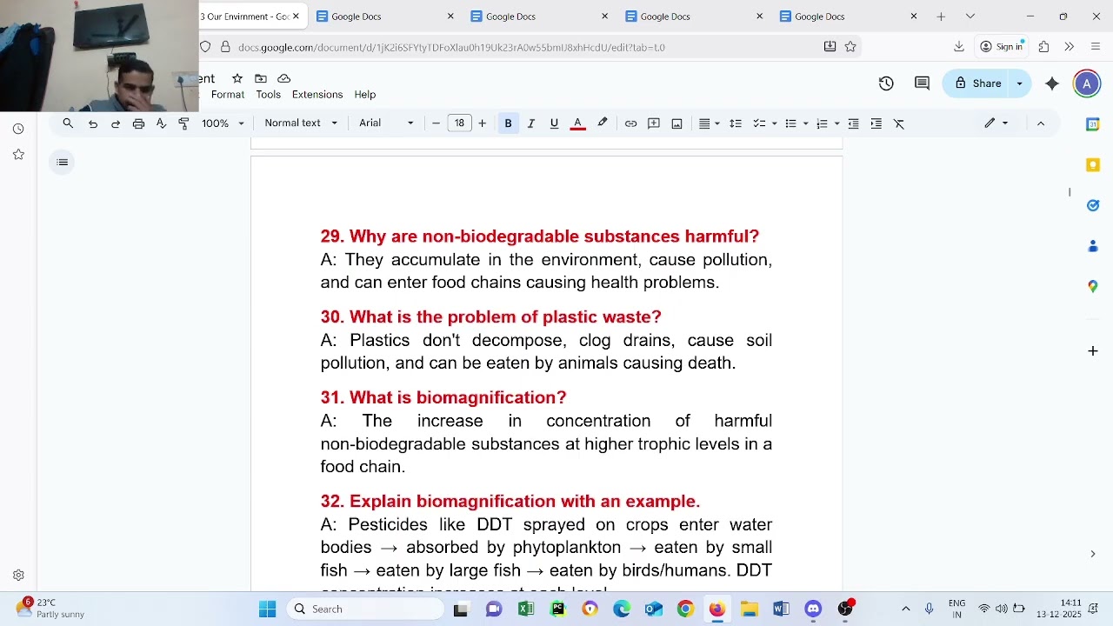The width and height of the screenshot is (1113, 626).
Task: Open the editing mode pencil dropdown
Action: 996,123
